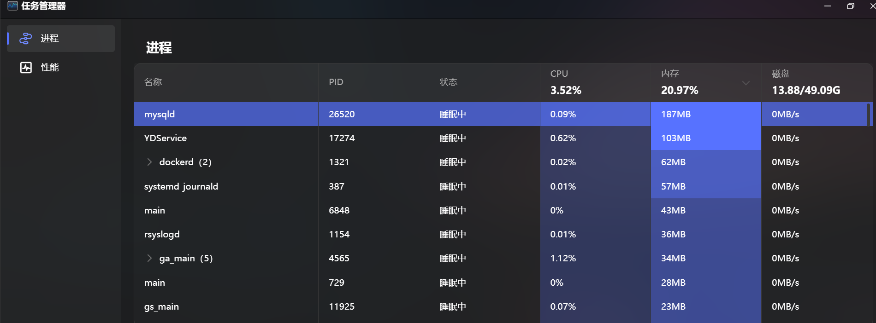This screenshot has width=876, height=323.
Task: Sort by the 状态 column header
Action: coord(485,82)
